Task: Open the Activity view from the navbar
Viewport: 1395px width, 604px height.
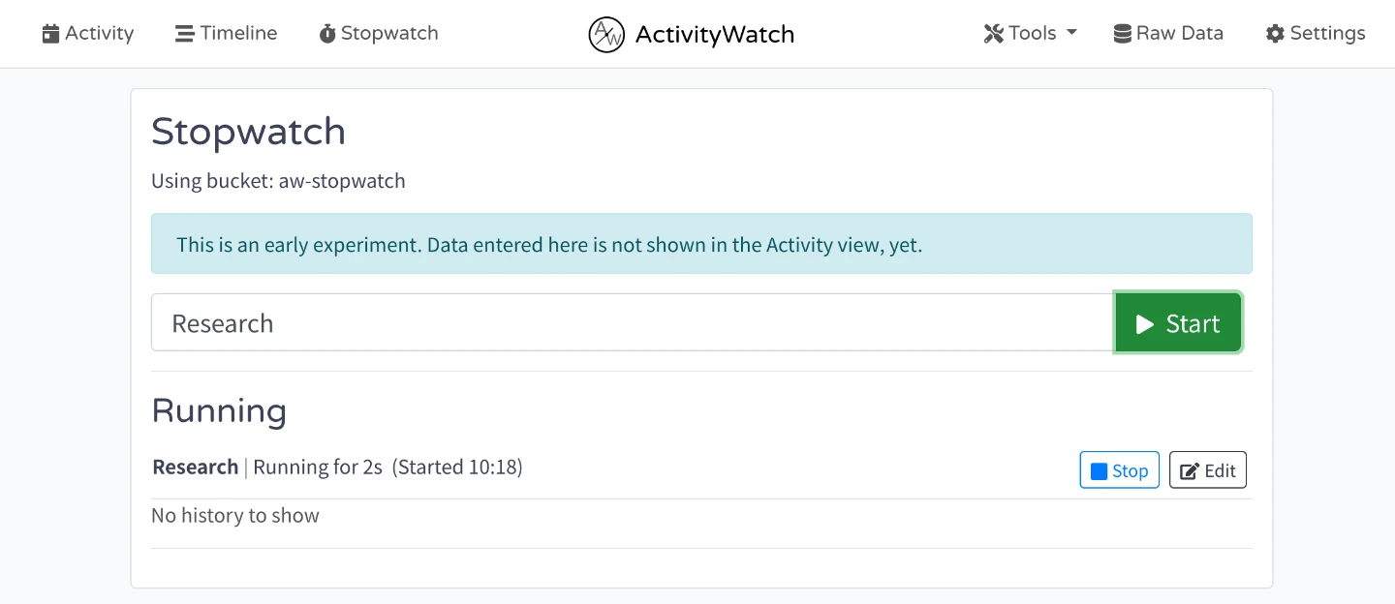Action: coord(99,34)
